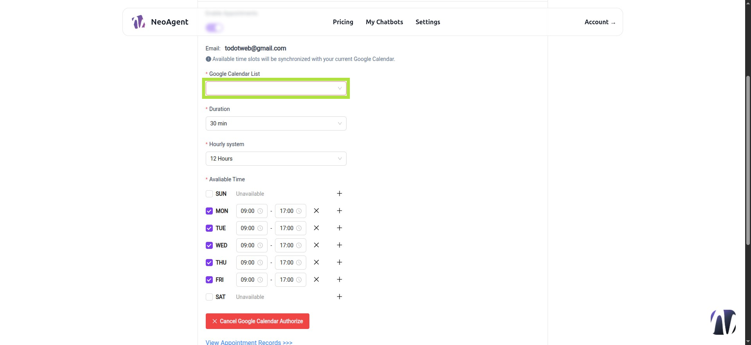Image resolution: width=751 pixels, height=345 pixels.
Task: Click clock icon in FRI end time
Action: pyautogui.click(x=299, y=280)
